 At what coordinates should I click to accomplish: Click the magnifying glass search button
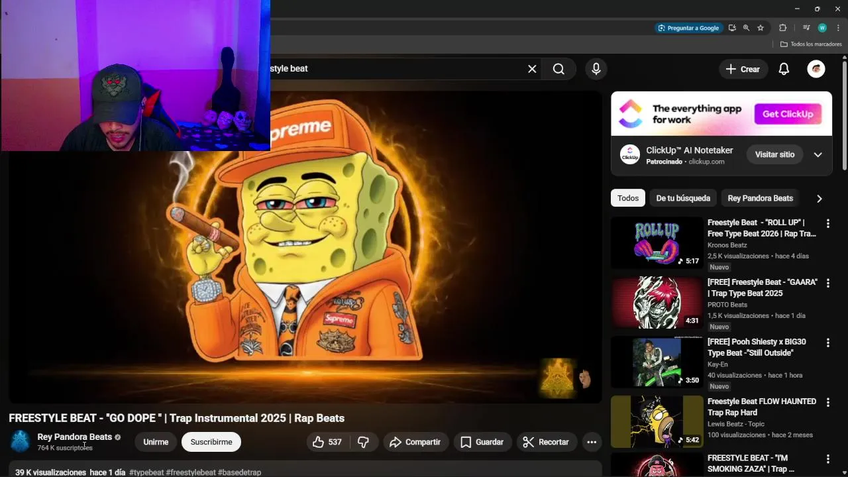coord(558,69)
